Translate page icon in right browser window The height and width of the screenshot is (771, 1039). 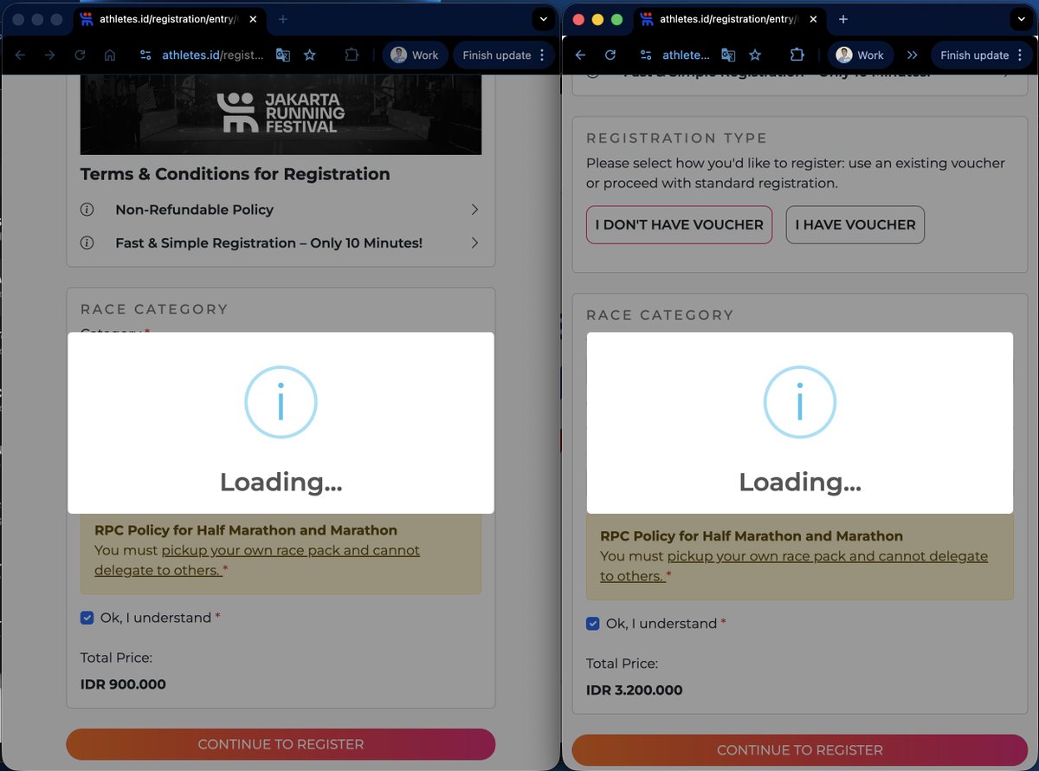click(728, 55)
